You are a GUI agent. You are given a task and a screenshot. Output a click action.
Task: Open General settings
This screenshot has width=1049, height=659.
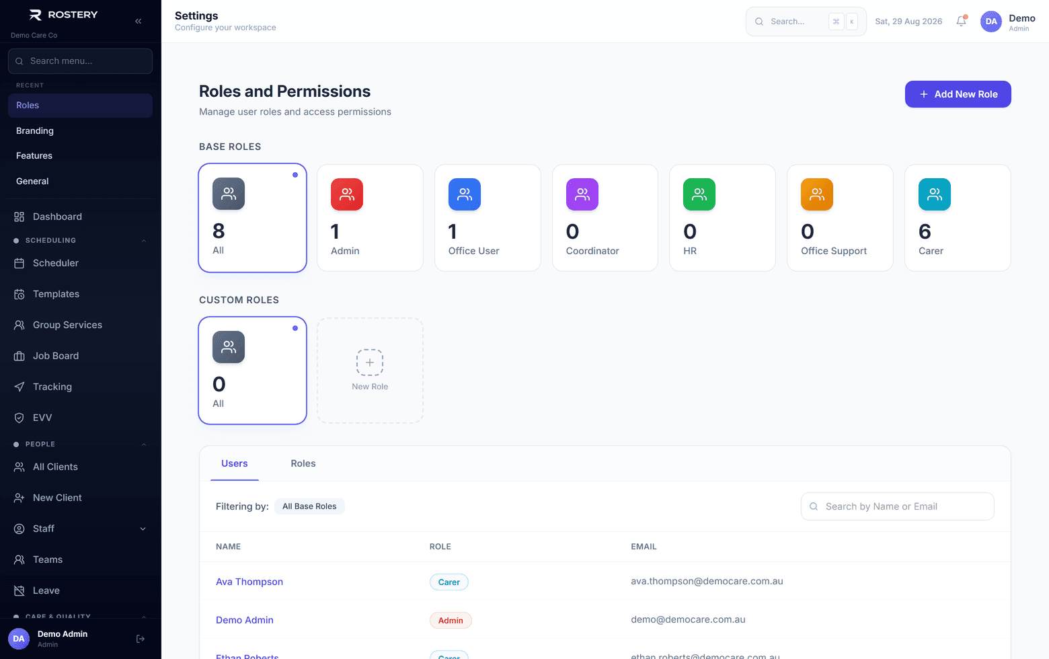tap(81, 181)
